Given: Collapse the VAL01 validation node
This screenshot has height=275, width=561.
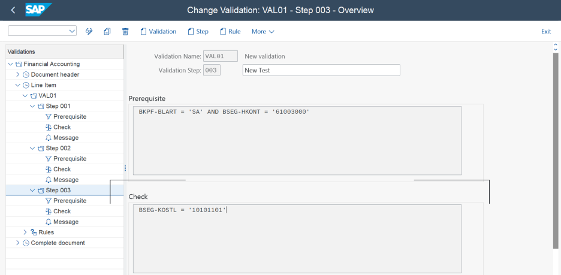Looking at the screenshot, I should click(x=25, y=95).
